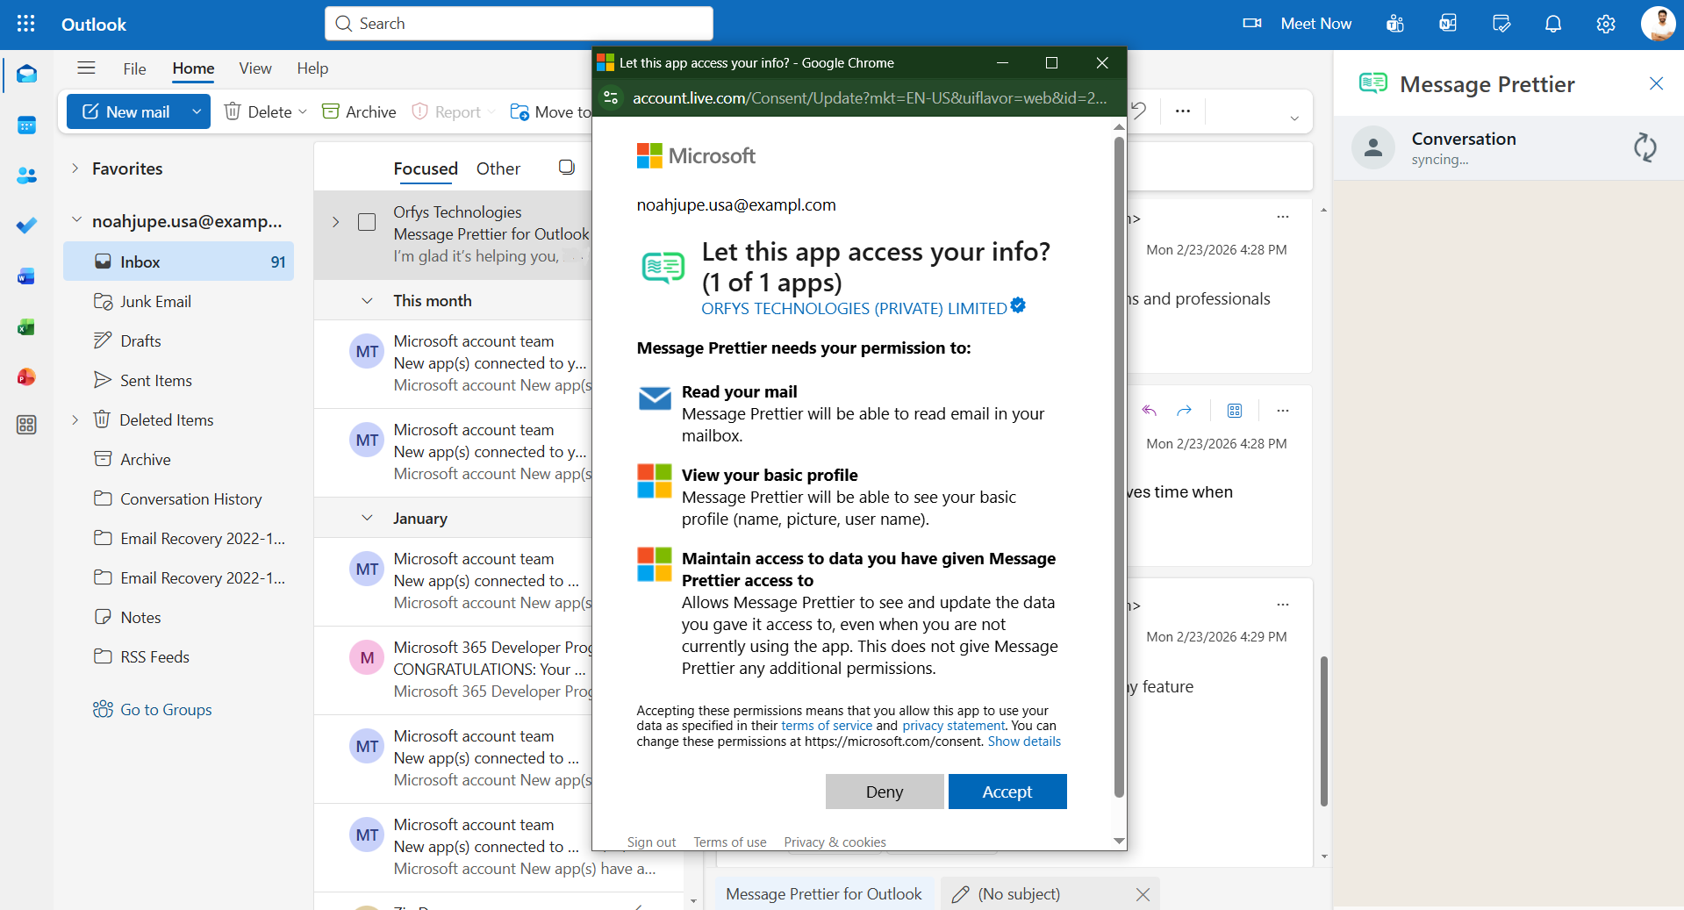Open PowerPoint from the left app sidebar

click(x=26, y=376)
